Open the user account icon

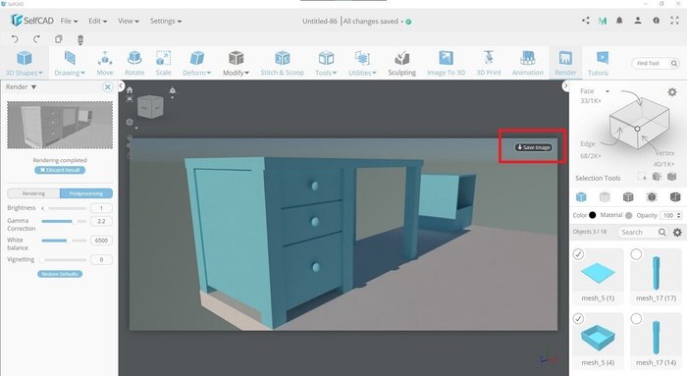tap(638, 21)
